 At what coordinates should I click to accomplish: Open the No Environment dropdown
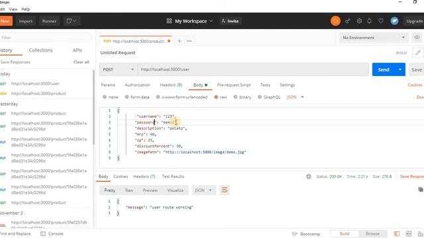(374, 38)
